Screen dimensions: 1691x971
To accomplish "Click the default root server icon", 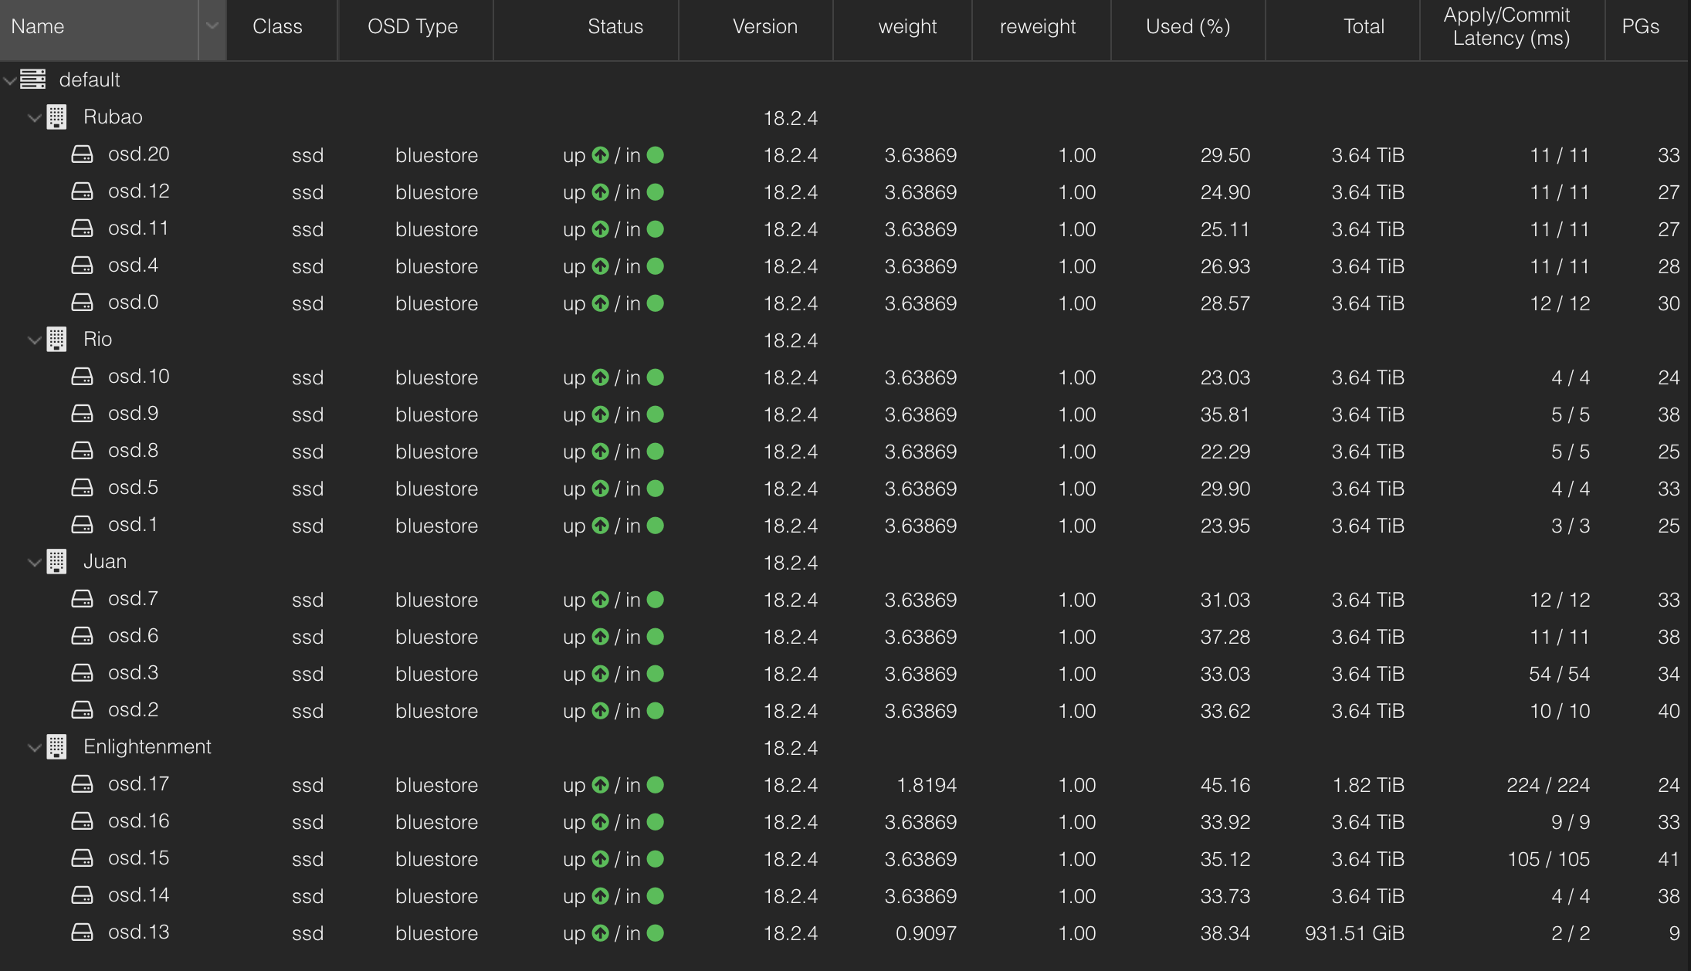I will click(x=33, y=80).
